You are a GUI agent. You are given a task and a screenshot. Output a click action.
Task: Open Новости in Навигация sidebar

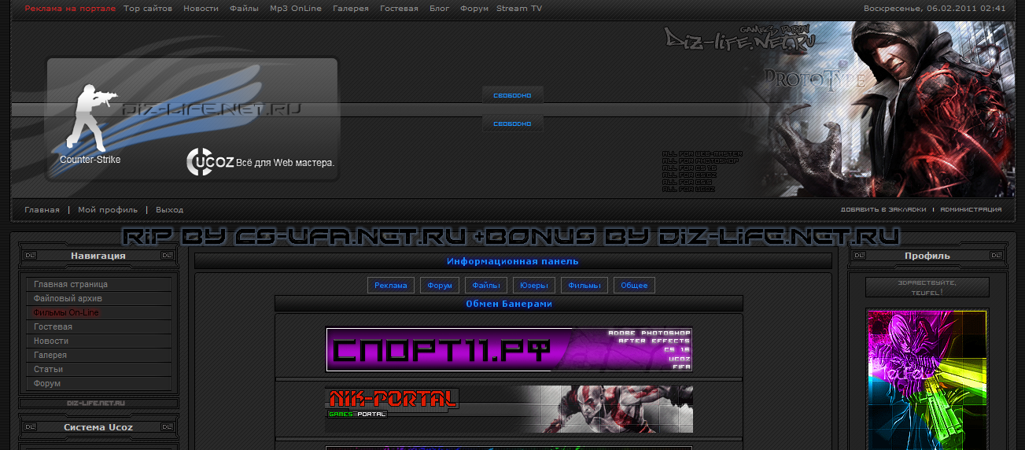tap(99, 341)
